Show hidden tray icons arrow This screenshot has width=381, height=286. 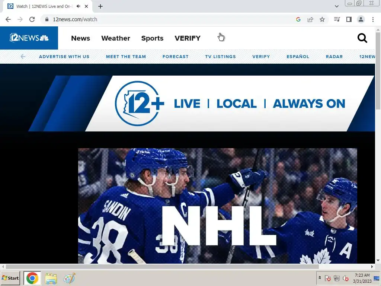pos(320,278)
